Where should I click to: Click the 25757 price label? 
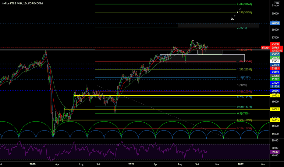275,54
